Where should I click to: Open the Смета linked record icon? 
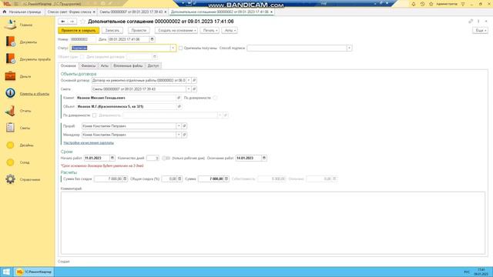[194, 89]
